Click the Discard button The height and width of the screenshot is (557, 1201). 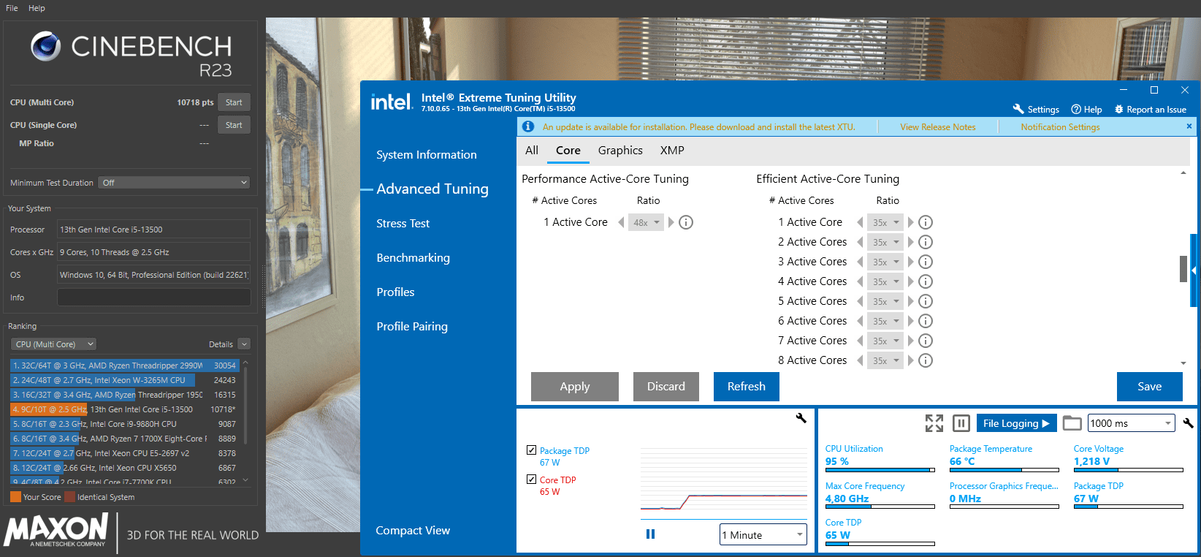point(666,387)
